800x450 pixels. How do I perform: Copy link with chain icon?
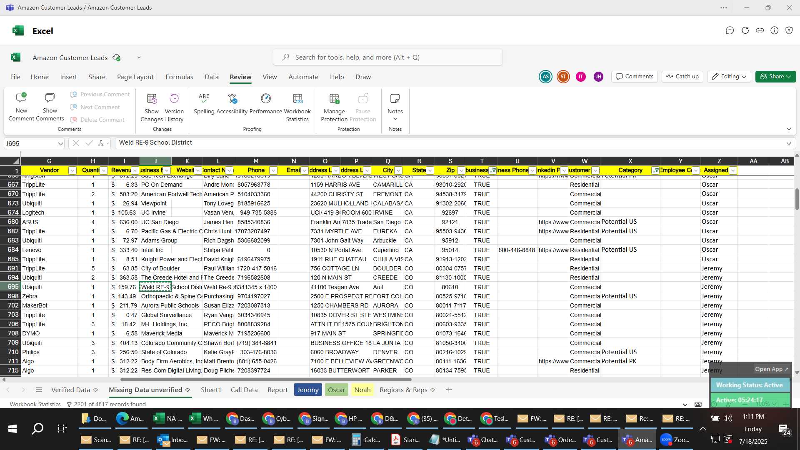(760, 30)
